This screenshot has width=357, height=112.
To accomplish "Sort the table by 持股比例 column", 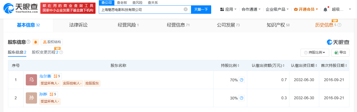I will click(230, 66).
